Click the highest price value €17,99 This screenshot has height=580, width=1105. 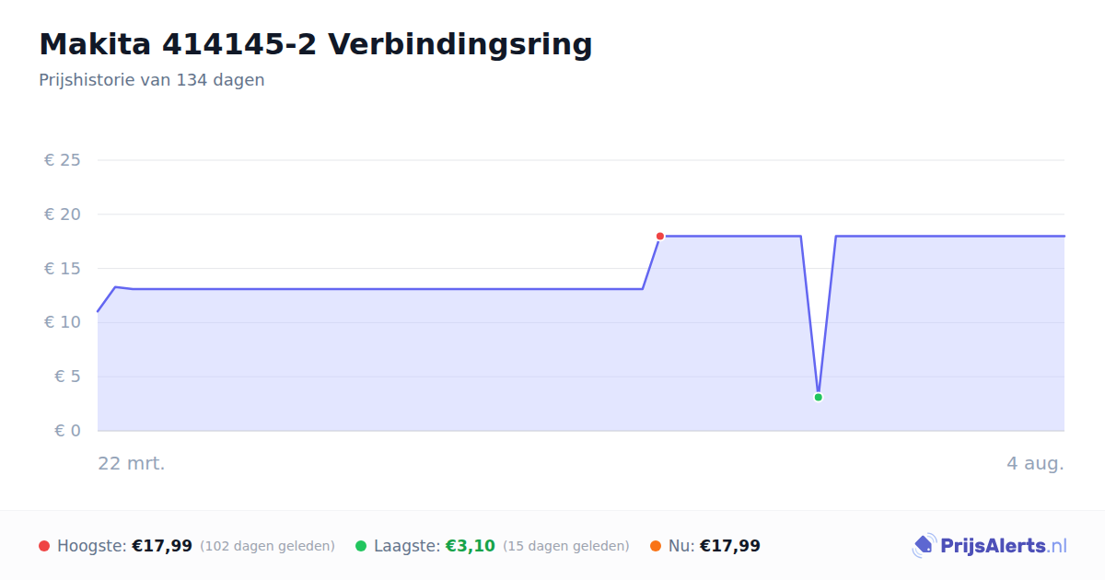(162, 546)
